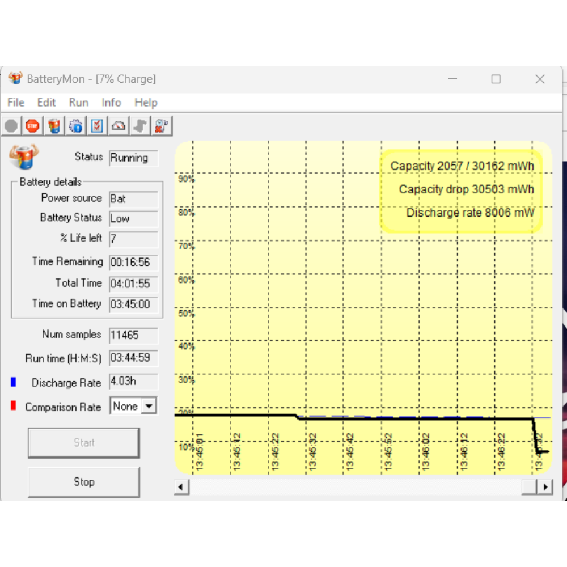Viewport: 567px width, 567px height.
Task: Click the chart scrollbar right arrow
Action: coord(545,487)
